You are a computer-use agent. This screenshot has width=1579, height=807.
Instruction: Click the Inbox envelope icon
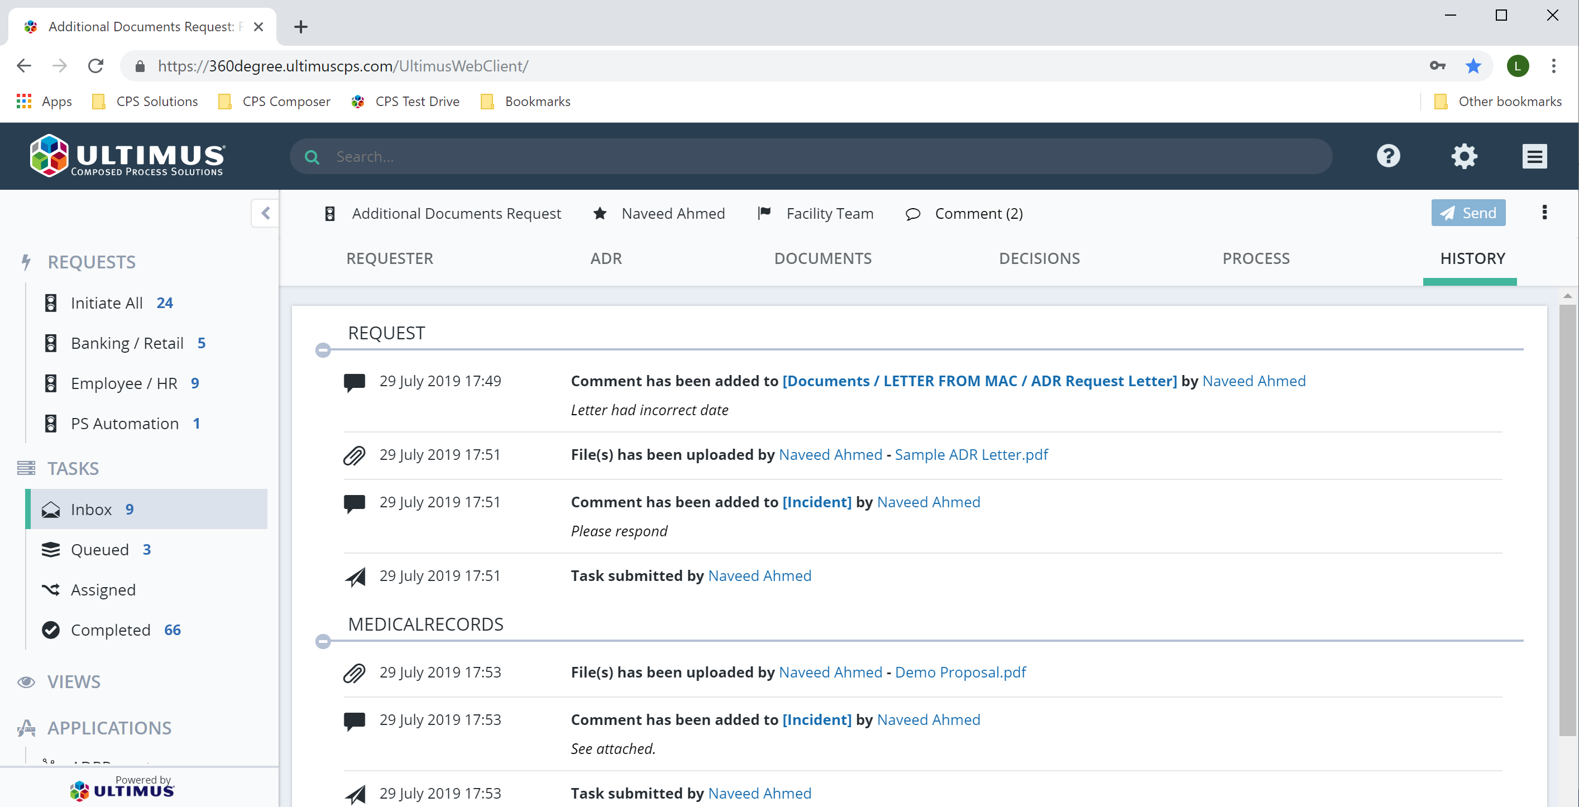click(50, 509)
